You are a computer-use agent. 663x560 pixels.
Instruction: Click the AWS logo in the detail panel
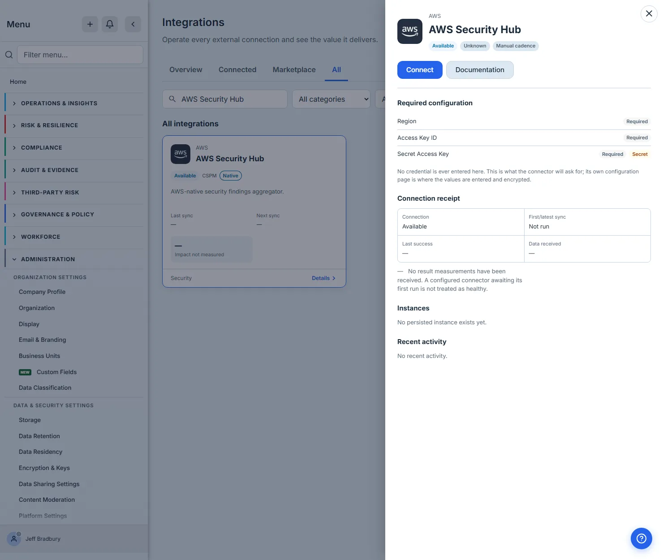[x=410, y=31]
